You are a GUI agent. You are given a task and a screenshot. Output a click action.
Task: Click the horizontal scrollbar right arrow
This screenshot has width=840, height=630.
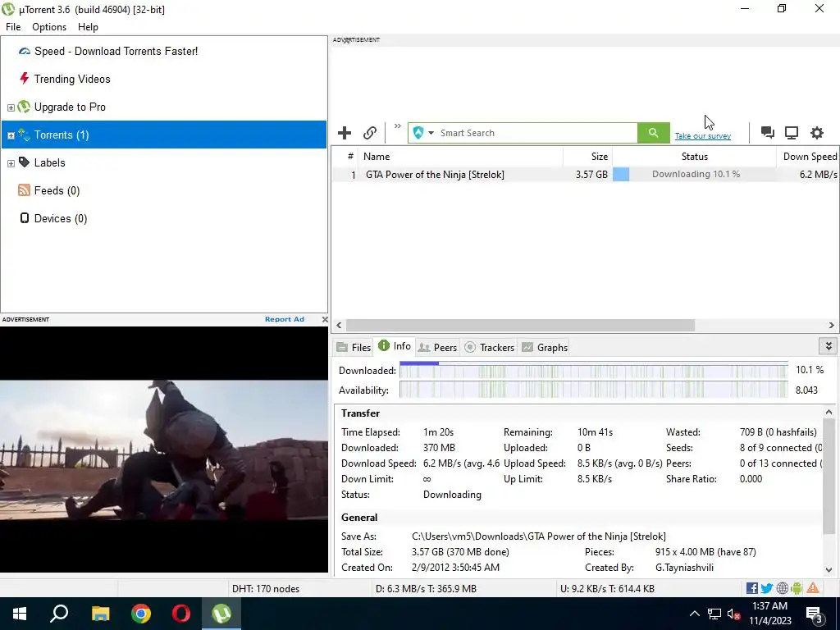tap(832, 325)
